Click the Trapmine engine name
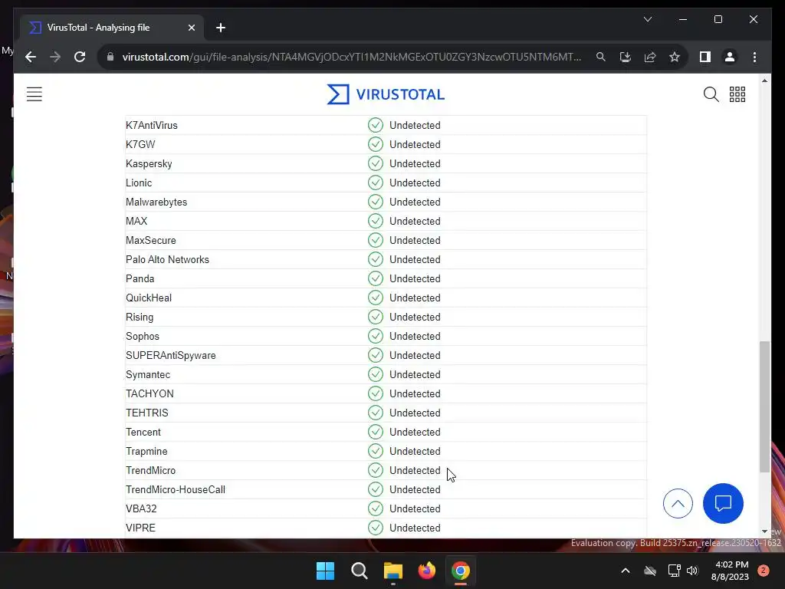This screenshot has height=589, width=785. pos(146,451)
